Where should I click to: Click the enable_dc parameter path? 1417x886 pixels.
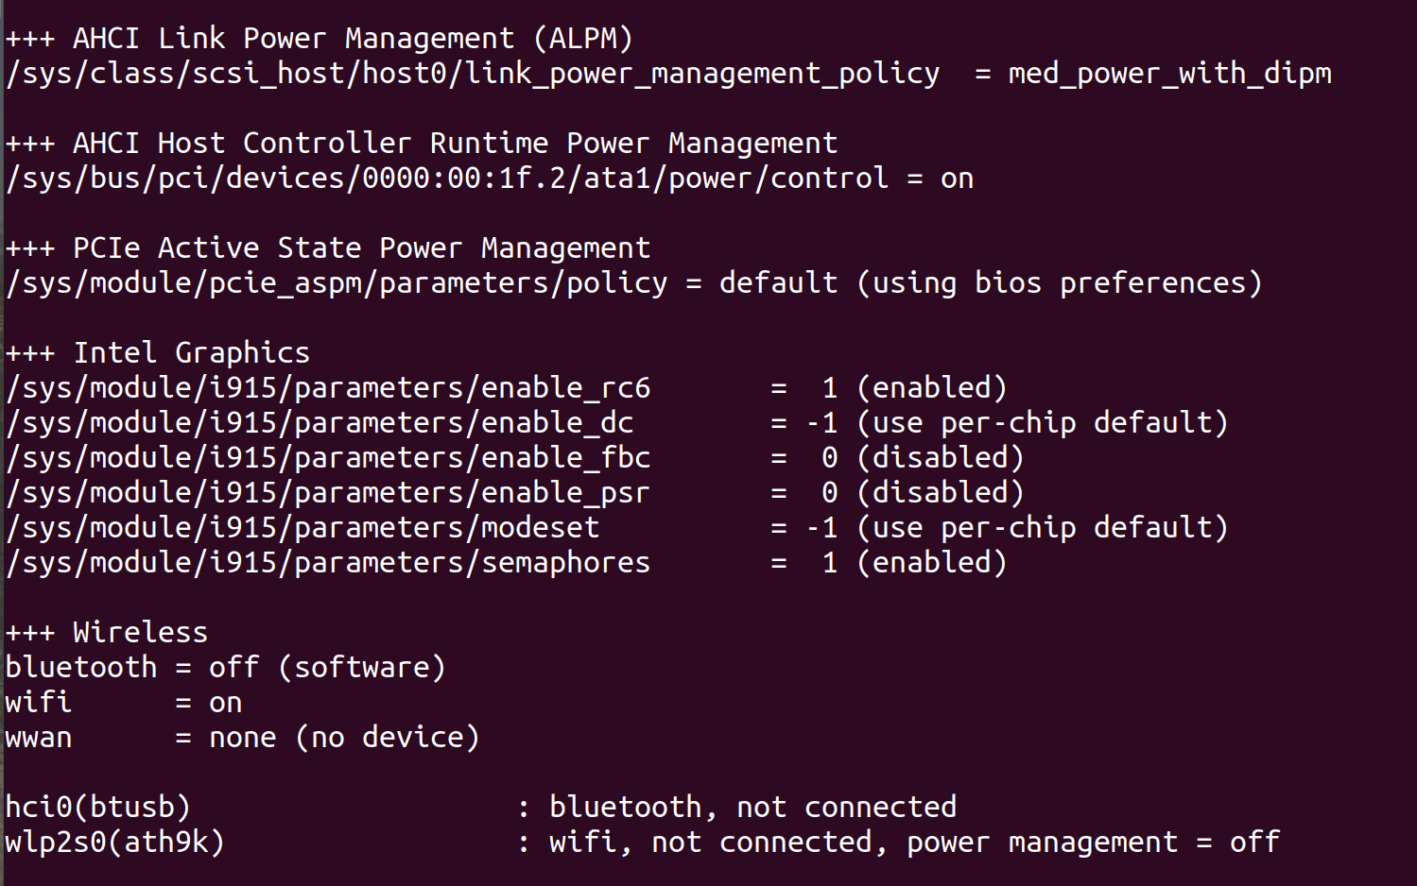[x=320, y=423]
